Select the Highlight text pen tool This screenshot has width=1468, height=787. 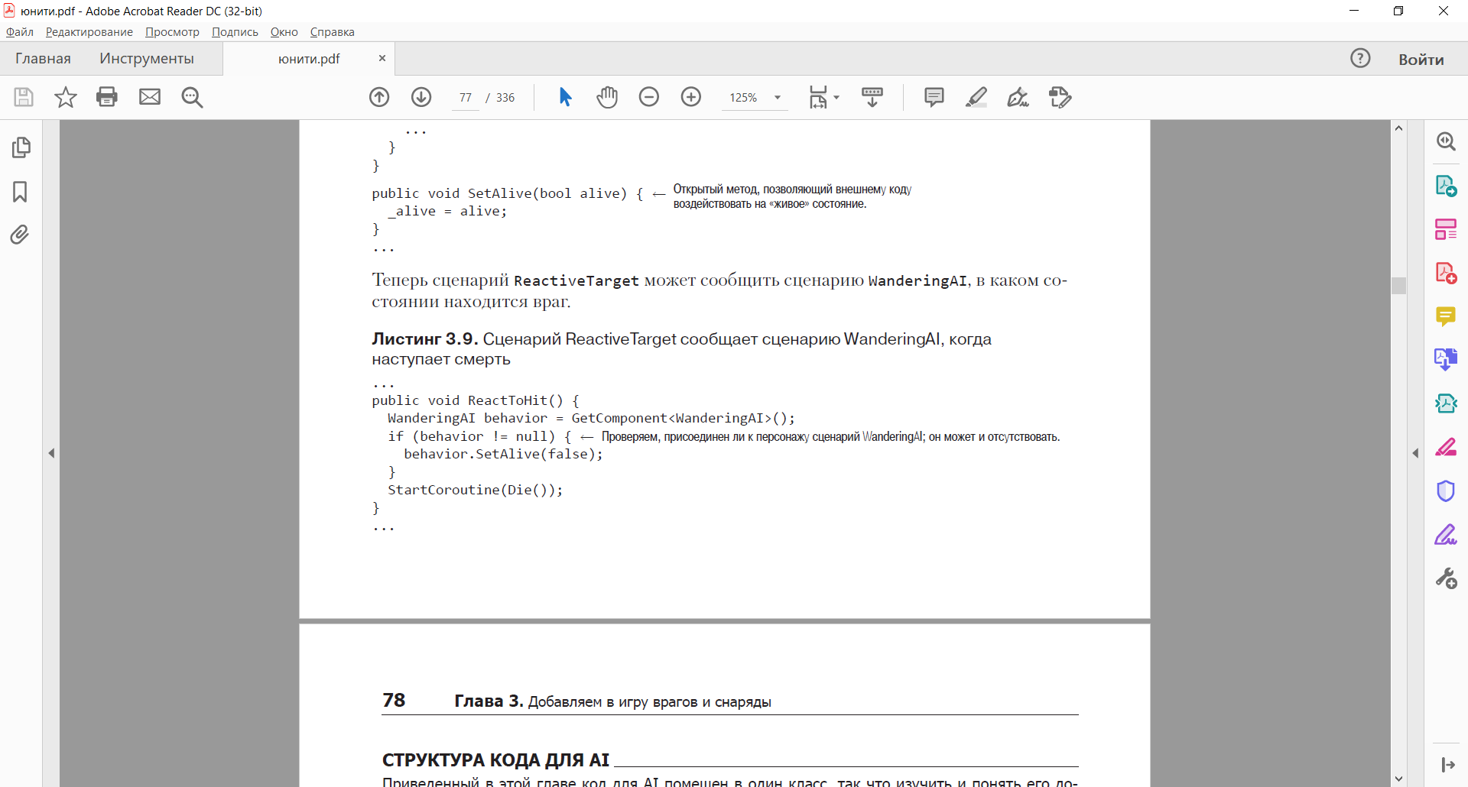(976, 97)
